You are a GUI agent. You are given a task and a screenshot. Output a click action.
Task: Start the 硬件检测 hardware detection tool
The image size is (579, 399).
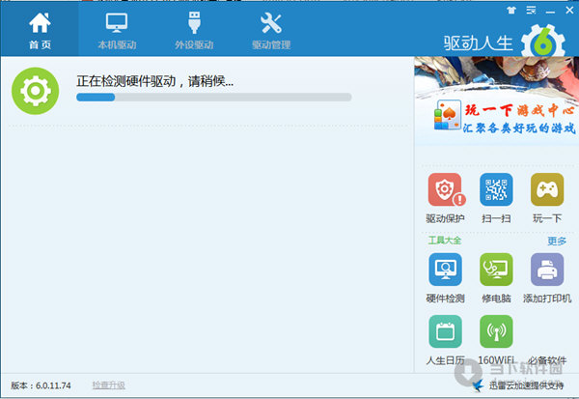pos(445,271)
